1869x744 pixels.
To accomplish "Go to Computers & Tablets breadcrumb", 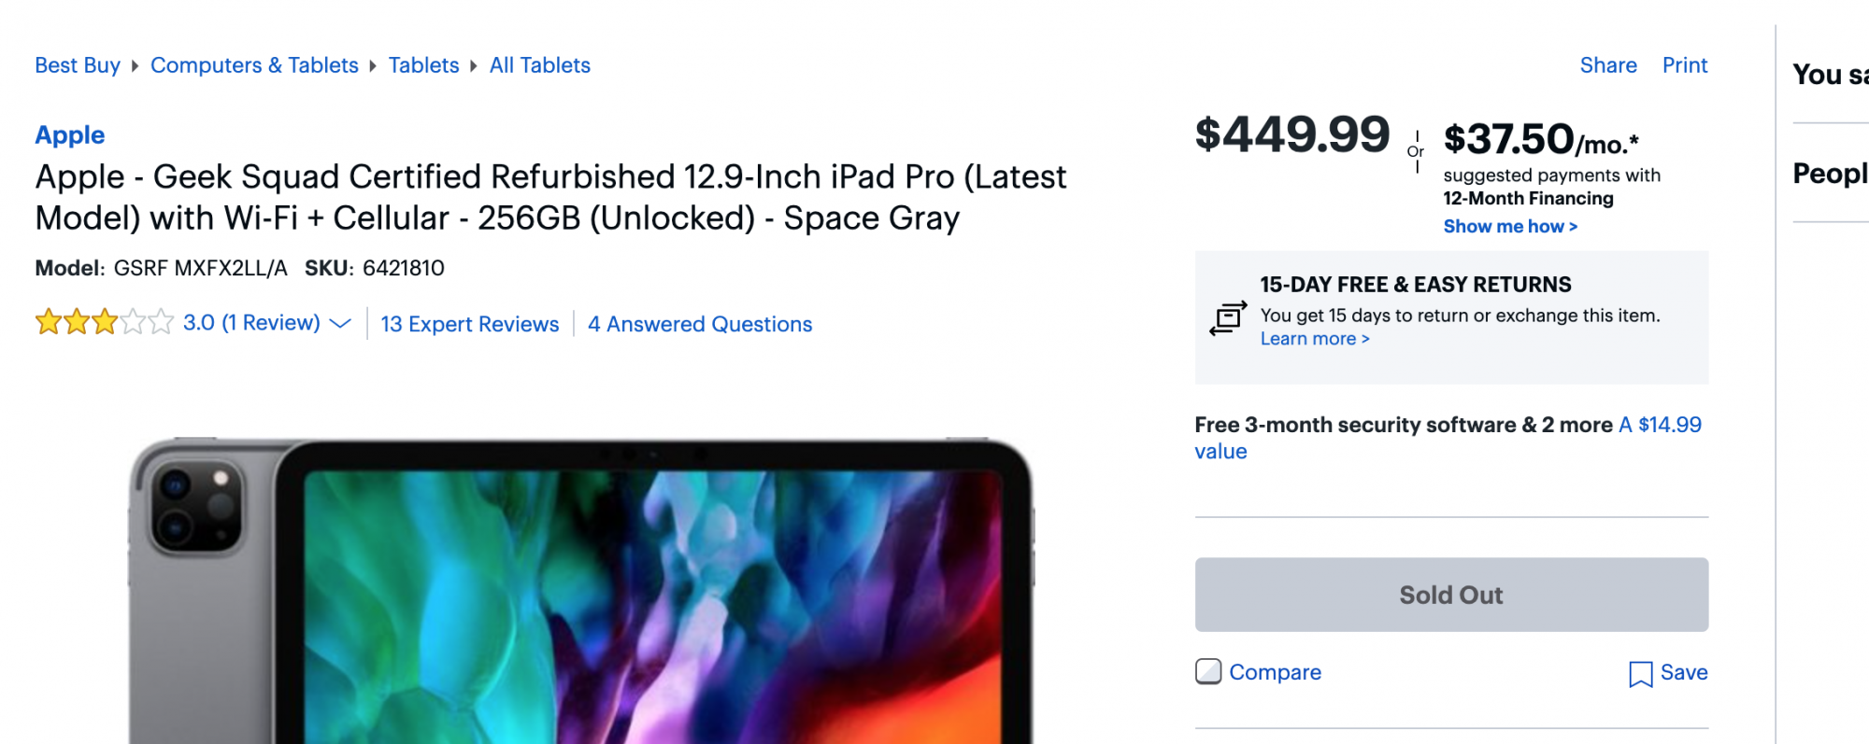I will pos(254,65).
